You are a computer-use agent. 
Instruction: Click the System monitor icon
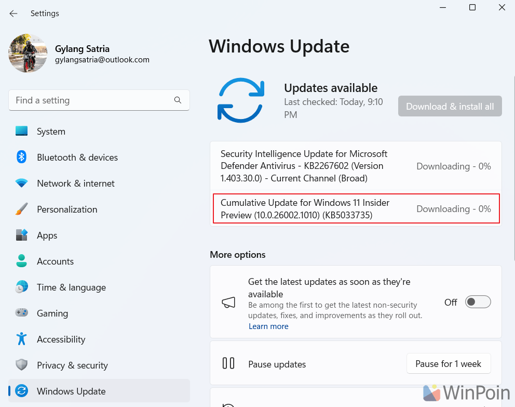click(21, 132)
